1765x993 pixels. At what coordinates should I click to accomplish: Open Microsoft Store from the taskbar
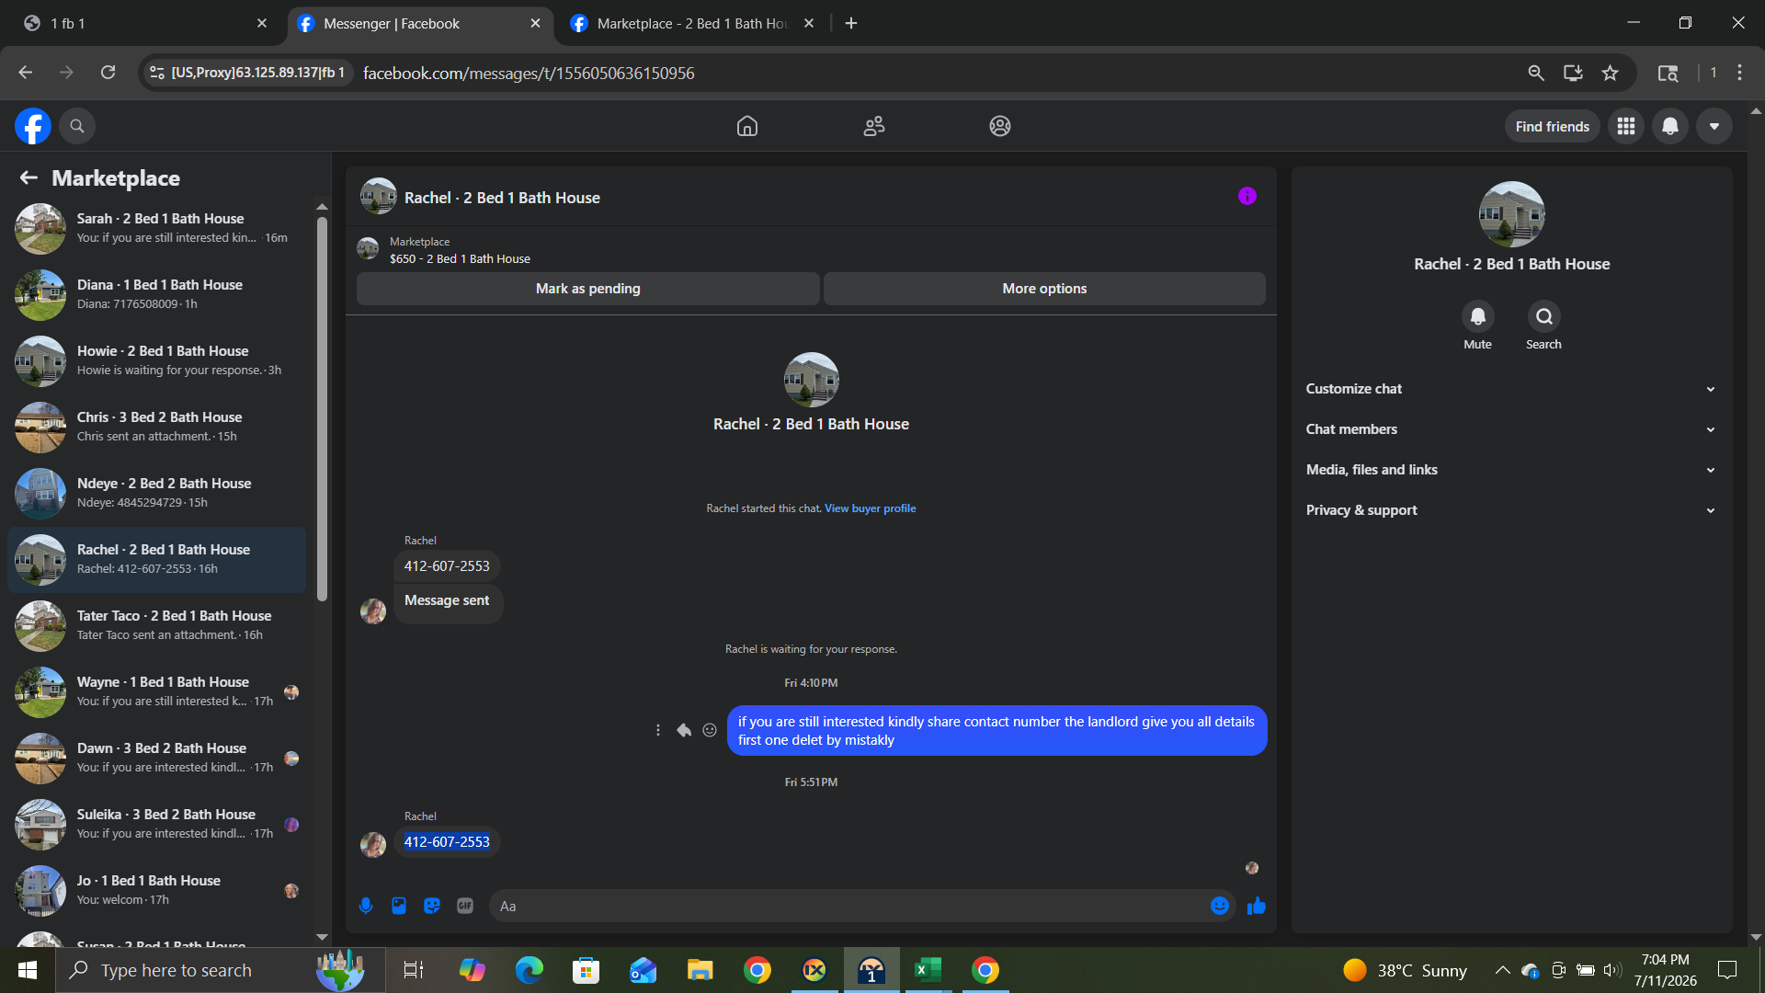(x=586, y=970)
